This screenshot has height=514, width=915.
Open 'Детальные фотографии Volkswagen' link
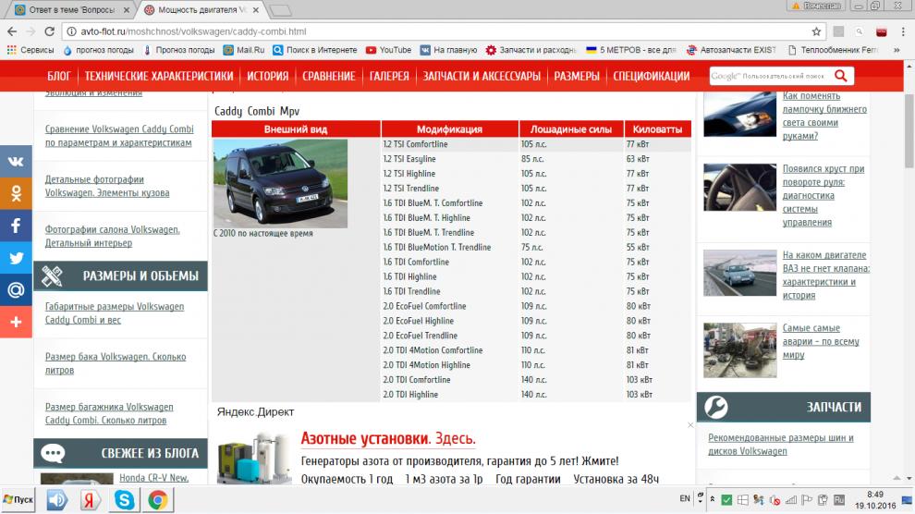coord(107,186)
